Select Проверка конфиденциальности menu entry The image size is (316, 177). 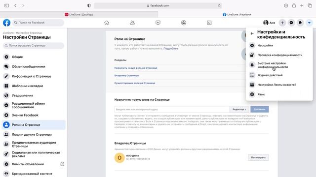pos(279,55)
